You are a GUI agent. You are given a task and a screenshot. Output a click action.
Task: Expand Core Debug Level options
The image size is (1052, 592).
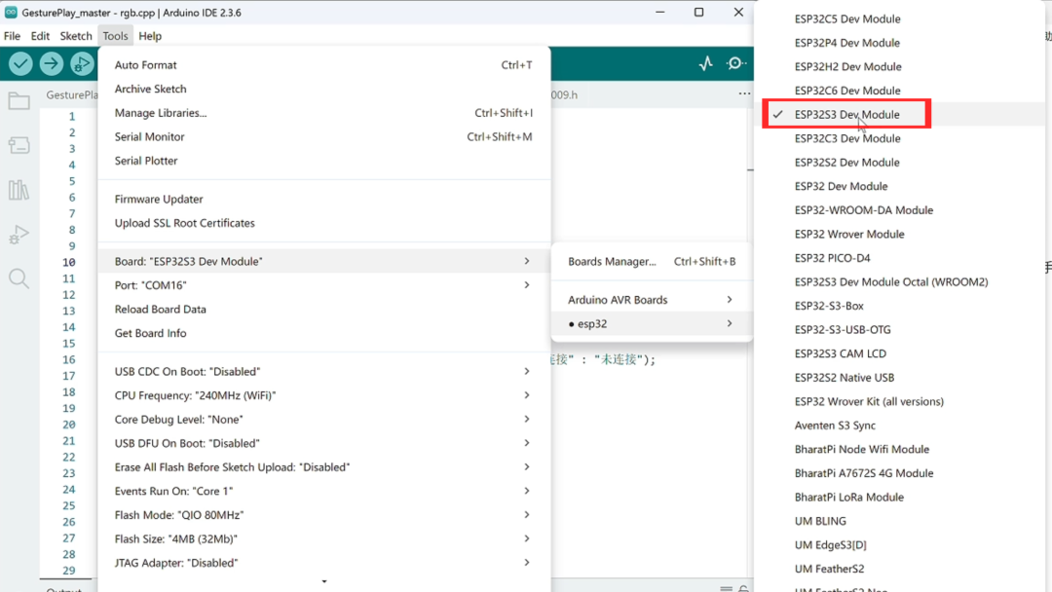click(324, 420)
